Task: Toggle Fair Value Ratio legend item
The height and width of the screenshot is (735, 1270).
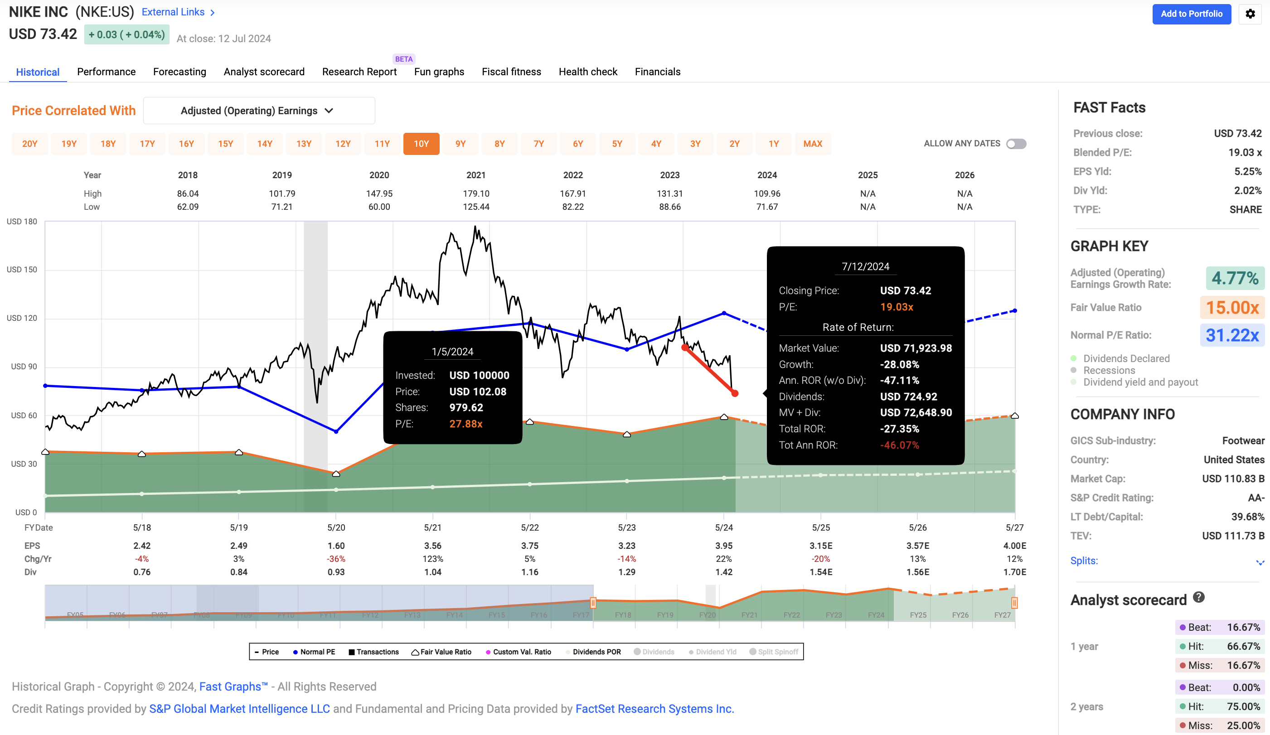Action: tap(441, 652)
